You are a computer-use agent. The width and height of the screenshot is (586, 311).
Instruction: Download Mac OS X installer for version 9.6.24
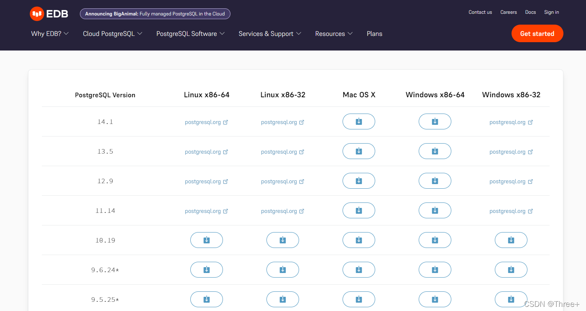click(x=358, y=269)
